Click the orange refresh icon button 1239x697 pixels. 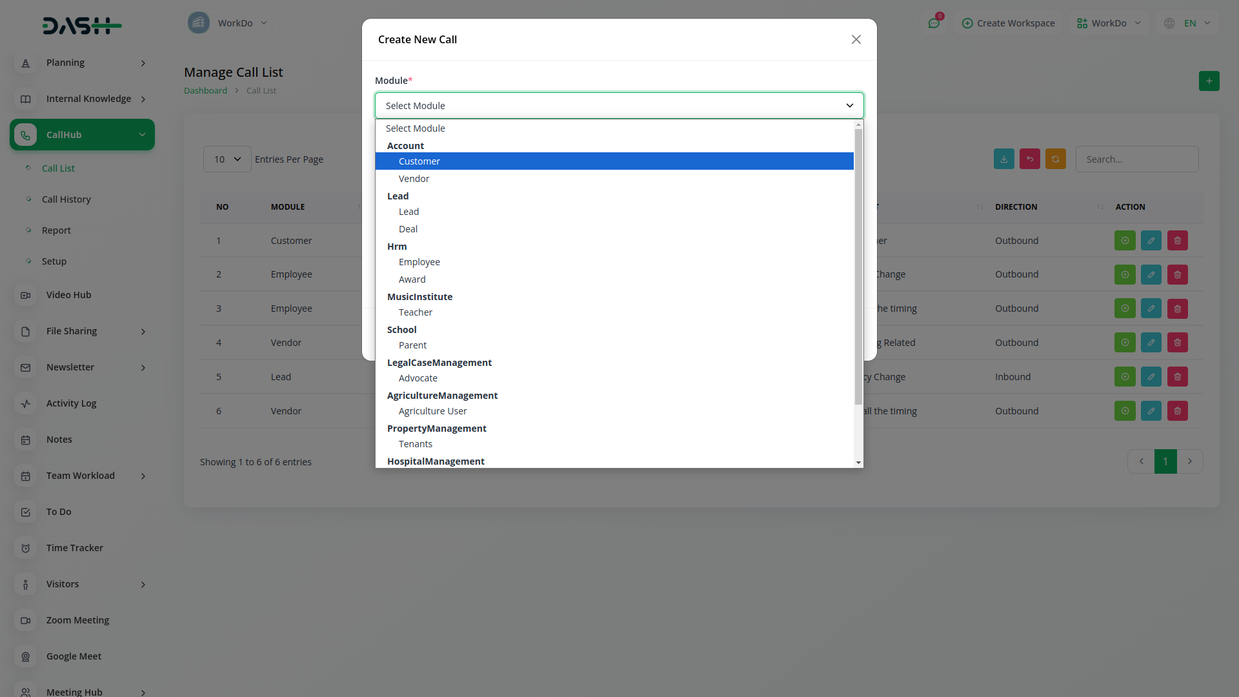pyautogui.click(x=1055, y=159)
